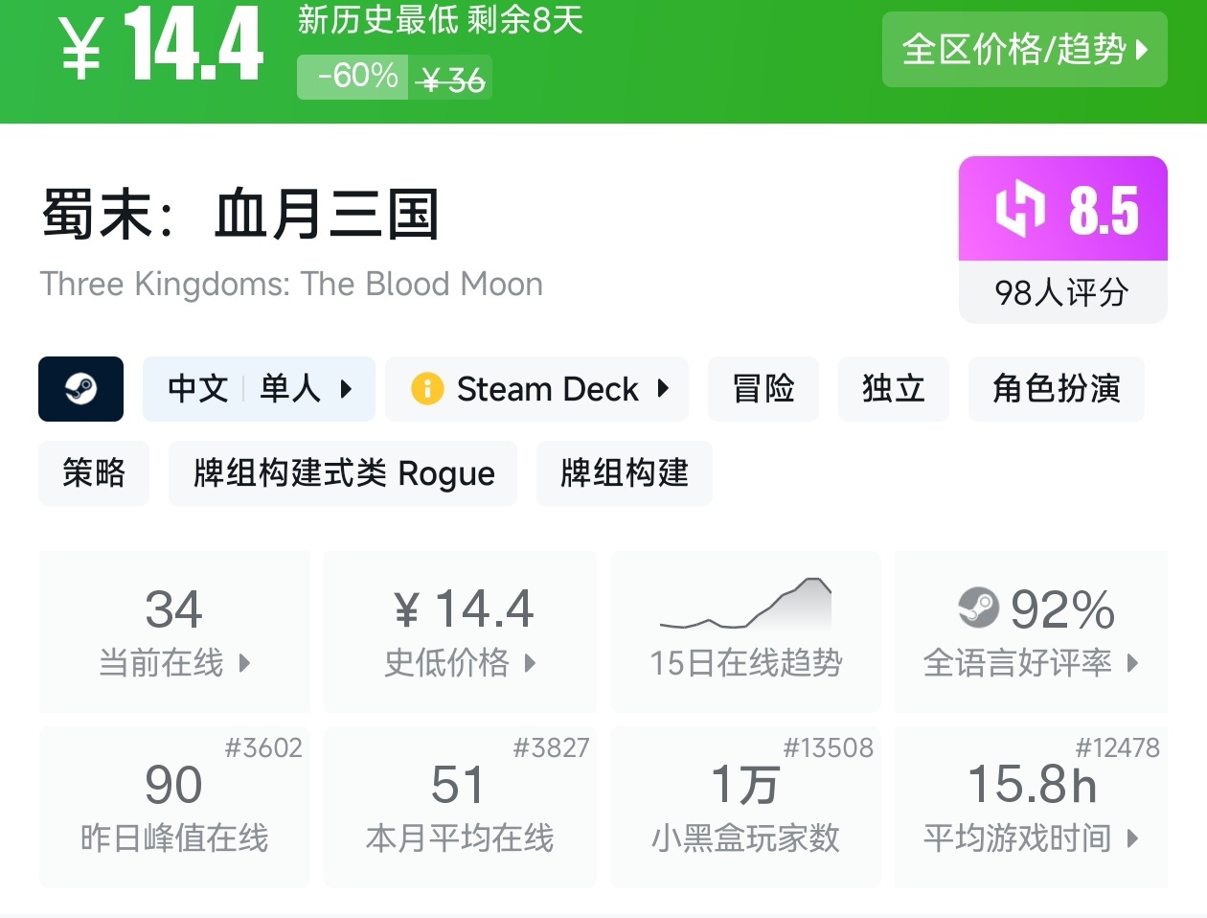Tap the Steam Deck info warning icon

click(426, 389)
